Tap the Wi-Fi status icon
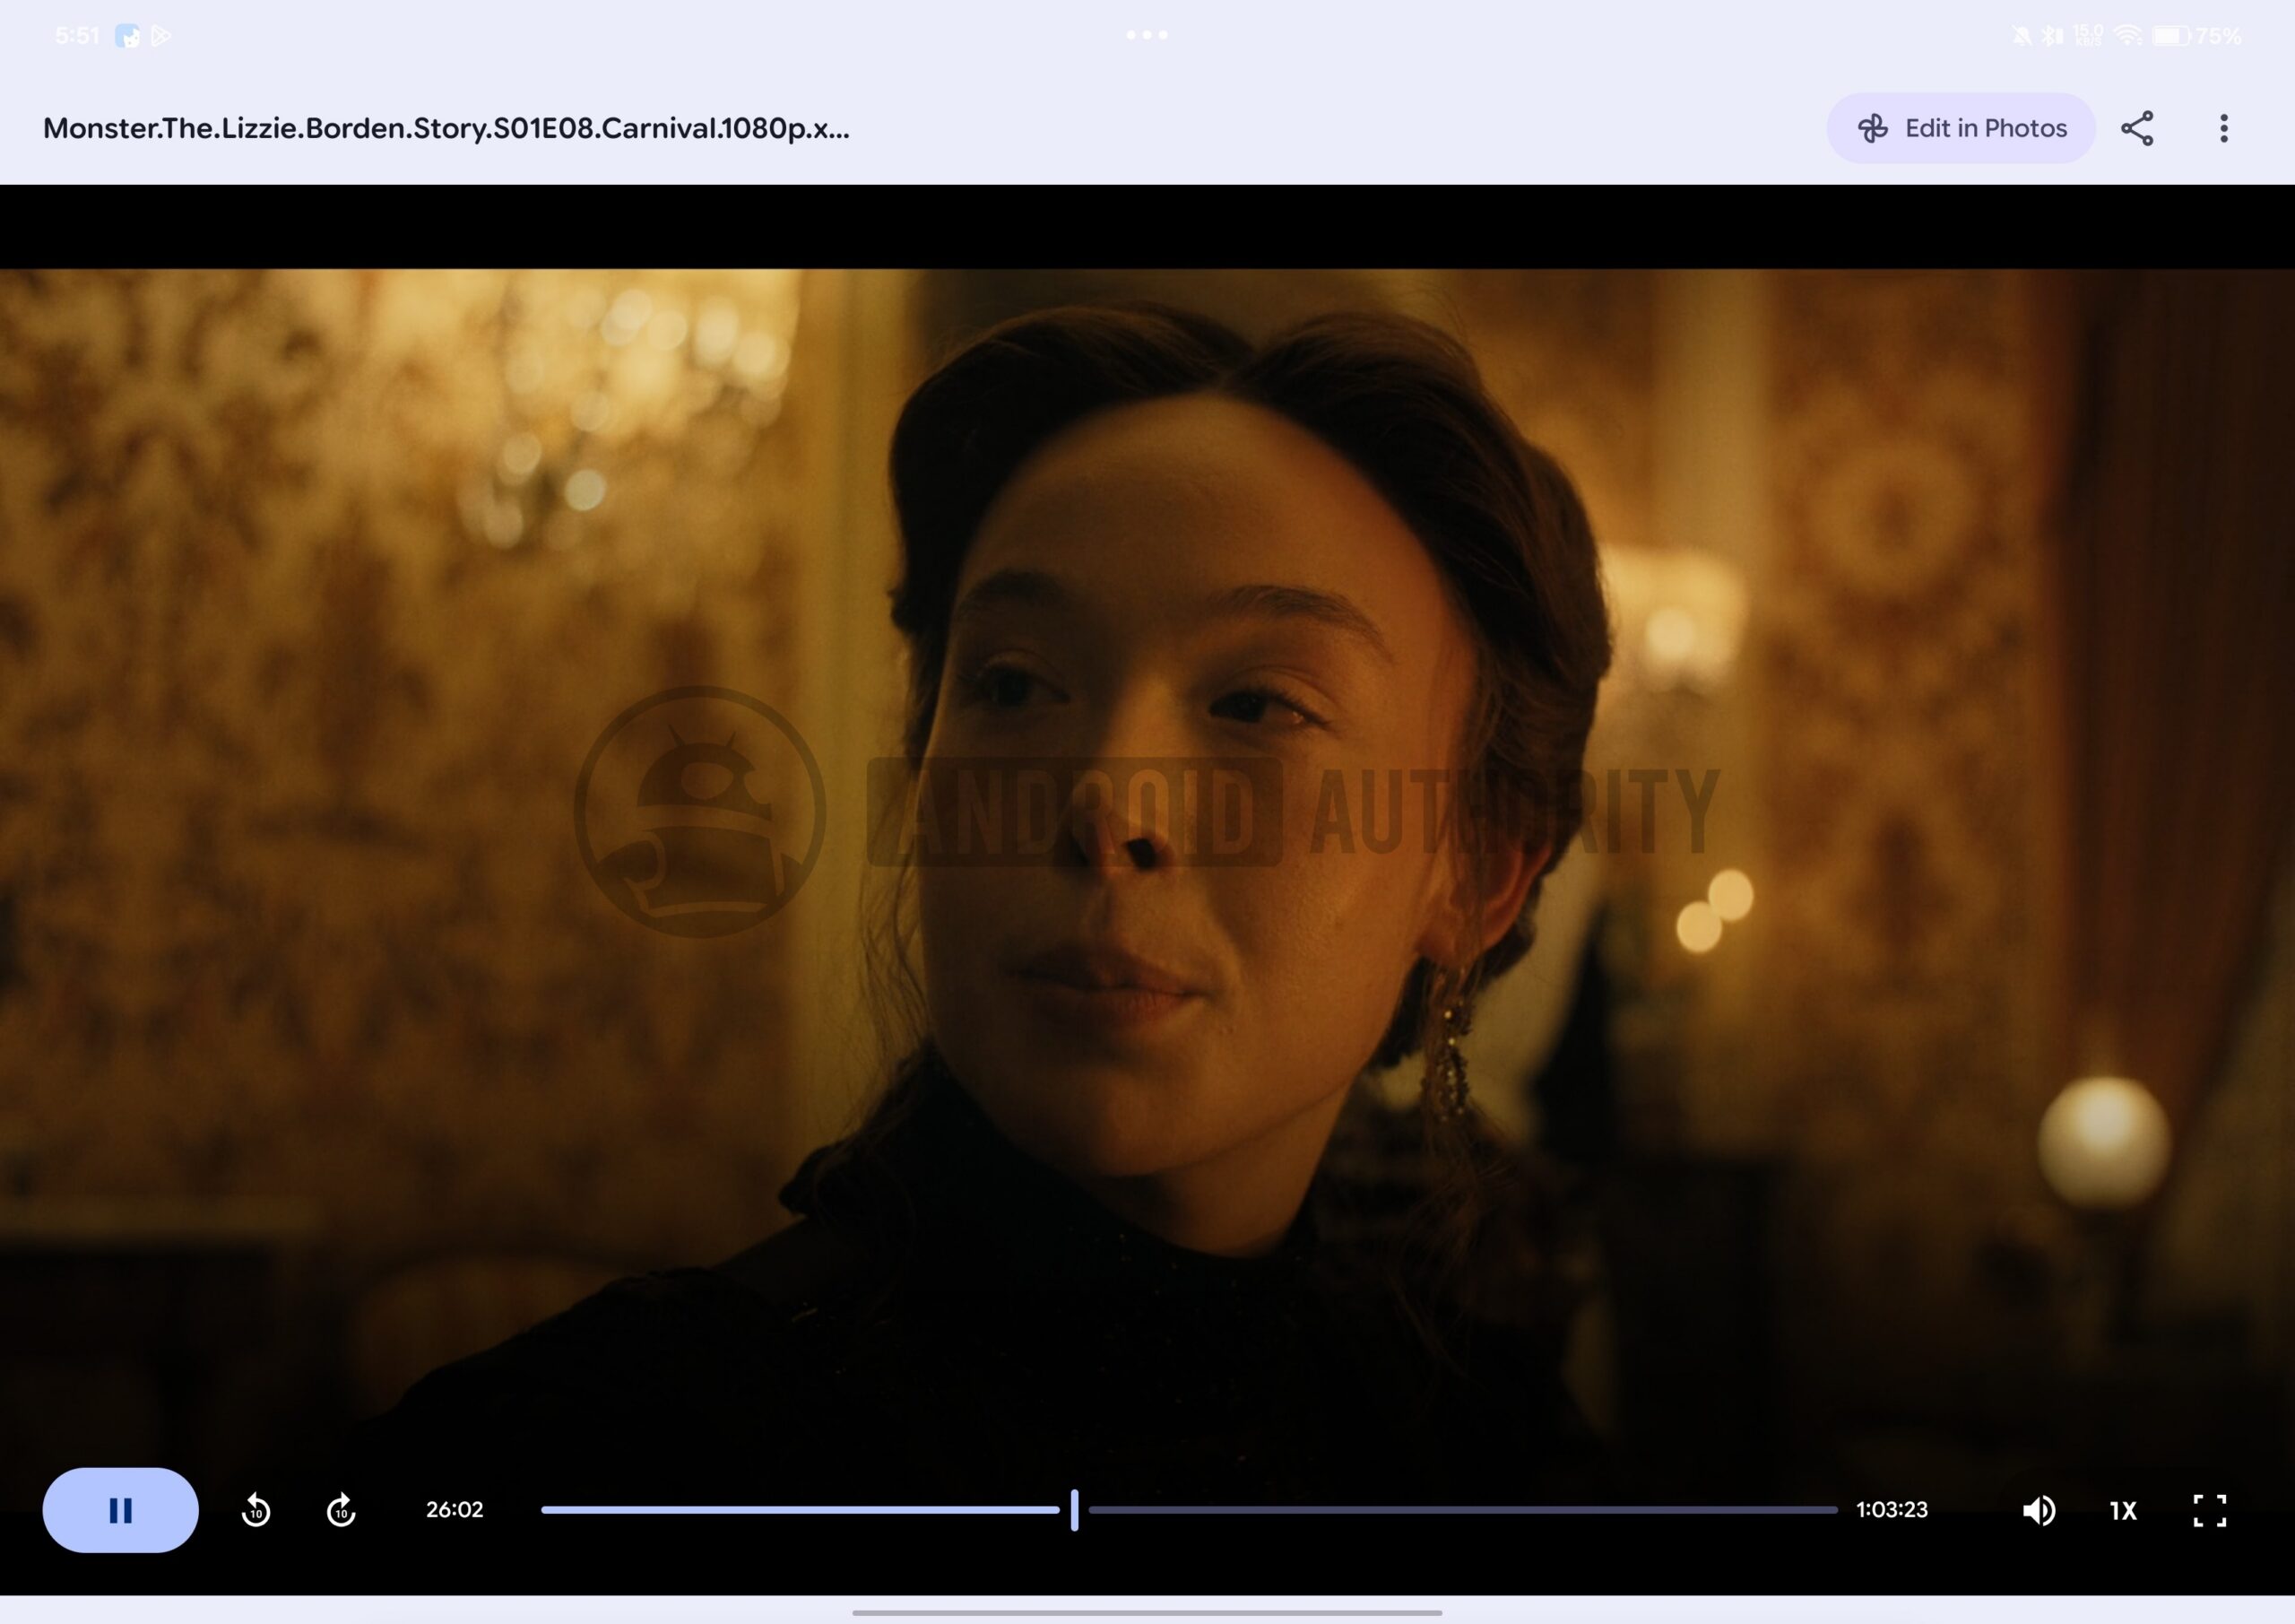2295x1624 pixels. click(x=2128, y=36)
